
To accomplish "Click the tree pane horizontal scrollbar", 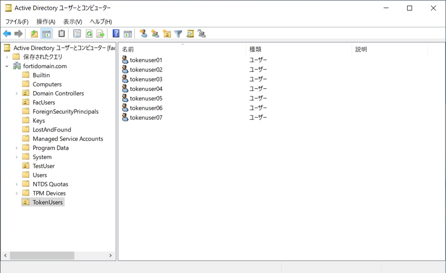I will point(42,256).
